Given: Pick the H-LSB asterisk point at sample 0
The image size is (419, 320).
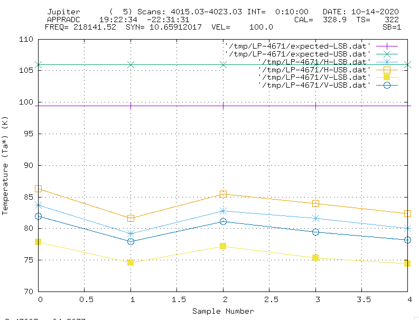Looking at the screenshot, I should coord(38,205).
